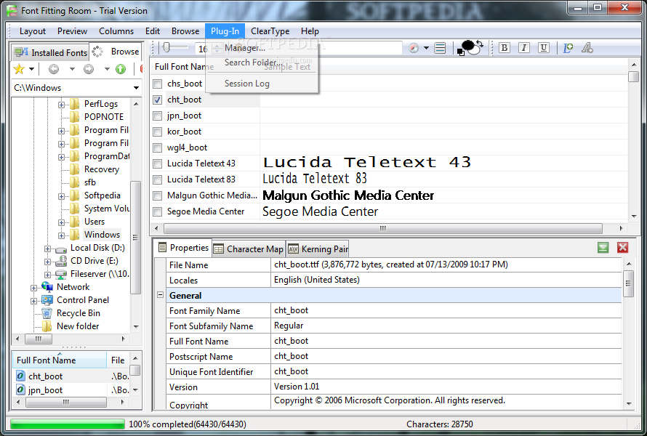Click the font size spinner arrows

tap(217, 49)
